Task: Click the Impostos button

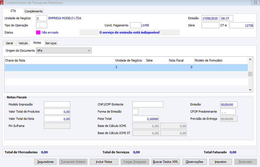Action: [220, 162]
